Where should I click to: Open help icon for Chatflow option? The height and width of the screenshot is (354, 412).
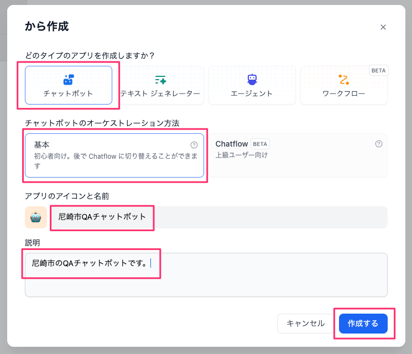pyautogui.click(x=379, y=144)
